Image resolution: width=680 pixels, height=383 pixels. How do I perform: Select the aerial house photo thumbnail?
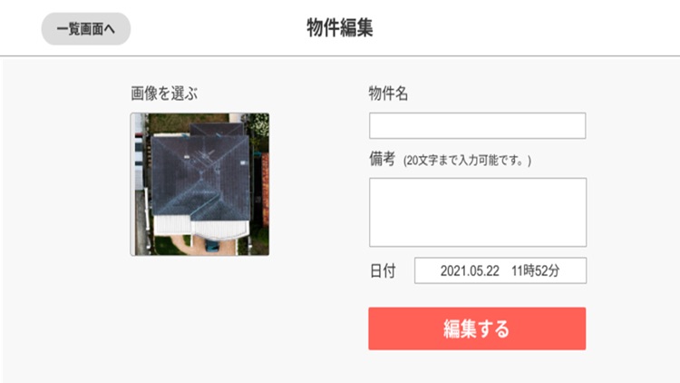199,184
